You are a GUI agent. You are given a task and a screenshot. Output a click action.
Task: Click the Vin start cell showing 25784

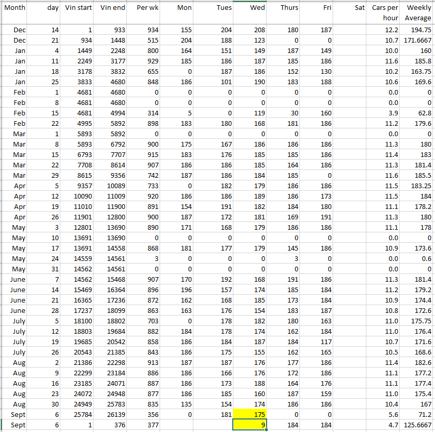78,414
